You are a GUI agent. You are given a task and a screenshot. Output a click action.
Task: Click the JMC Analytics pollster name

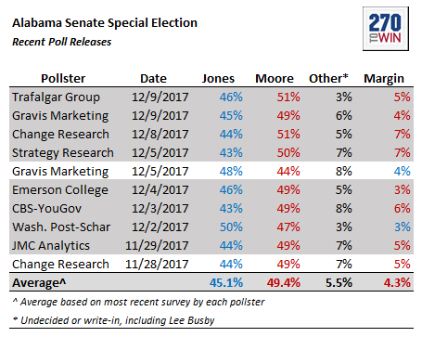[51, 246]
